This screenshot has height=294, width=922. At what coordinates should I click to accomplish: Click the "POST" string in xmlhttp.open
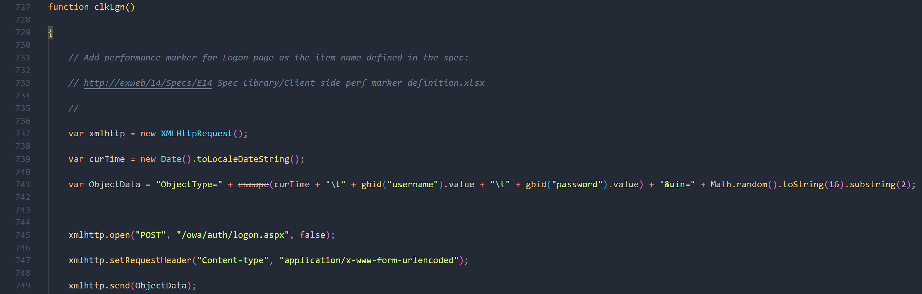(x=150, y=235)
